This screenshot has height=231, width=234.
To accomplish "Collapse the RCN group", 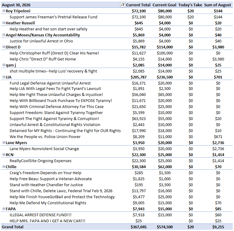I will point(4,155).
